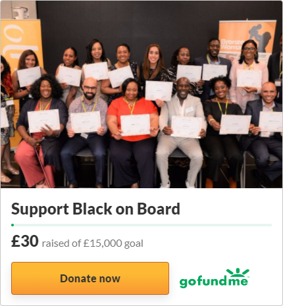The height and width of the screenshot is (306, 283).
Task: Click the long-haired woman standing in center
Action: pos(154,66)
